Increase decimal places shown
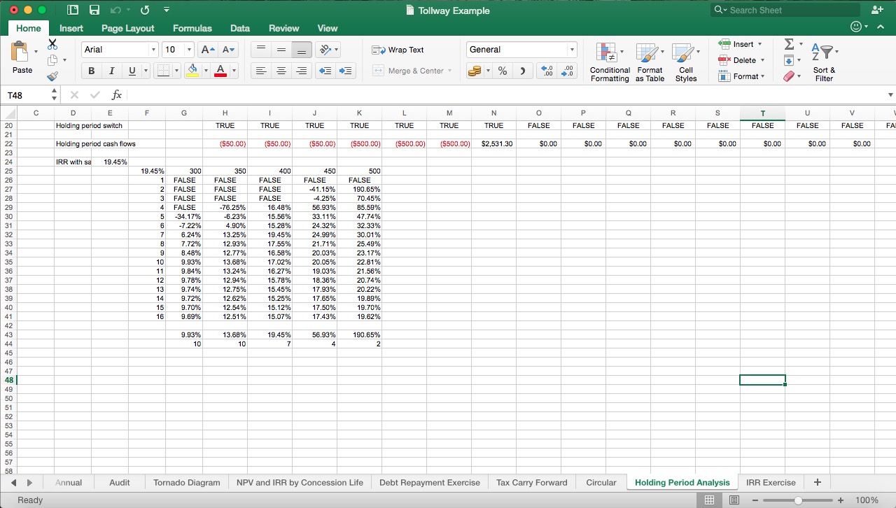Image resolution: width=896 pixels, height=508 pixels. pos(547,71)
